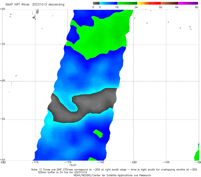Viewport: 201px width, 177px height.
Task: Click the date '20231019' in the title
Action: pos(39,5)
